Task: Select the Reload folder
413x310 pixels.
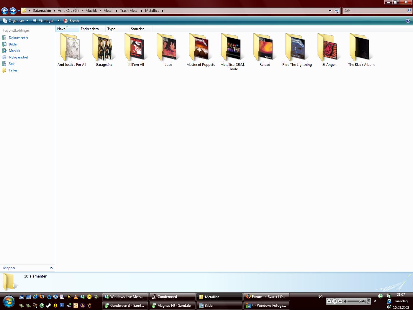Action: coord(265,50)
